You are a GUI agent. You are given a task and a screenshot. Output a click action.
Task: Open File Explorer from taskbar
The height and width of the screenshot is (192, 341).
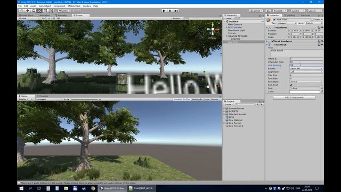coord(66,188)
